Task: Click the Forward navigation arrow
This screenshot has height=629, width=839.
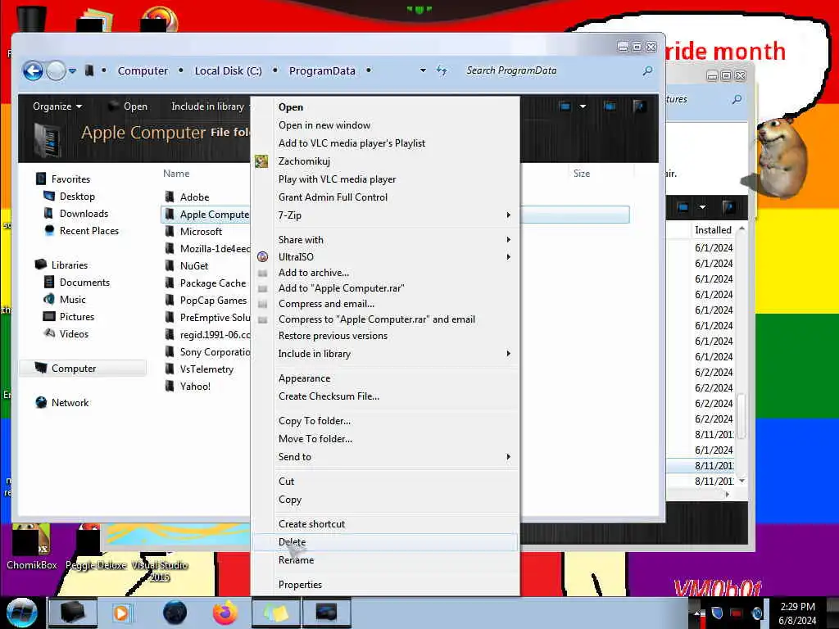Action: tap(56, 70)
